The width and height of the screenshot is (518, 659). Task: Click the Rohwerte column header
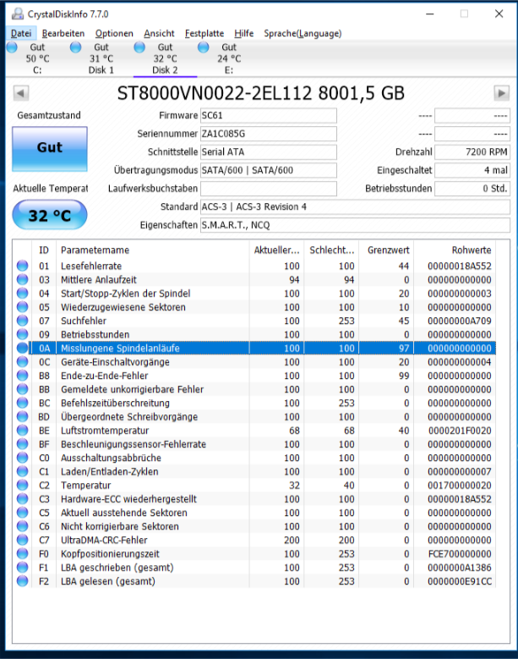(455, 250)
